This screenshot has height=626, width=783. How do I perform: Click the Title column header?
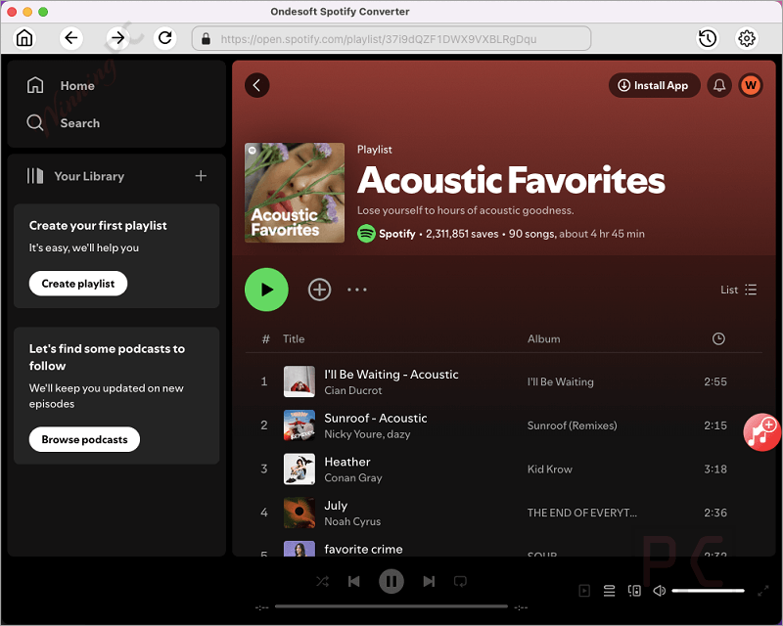pos(294,339)
